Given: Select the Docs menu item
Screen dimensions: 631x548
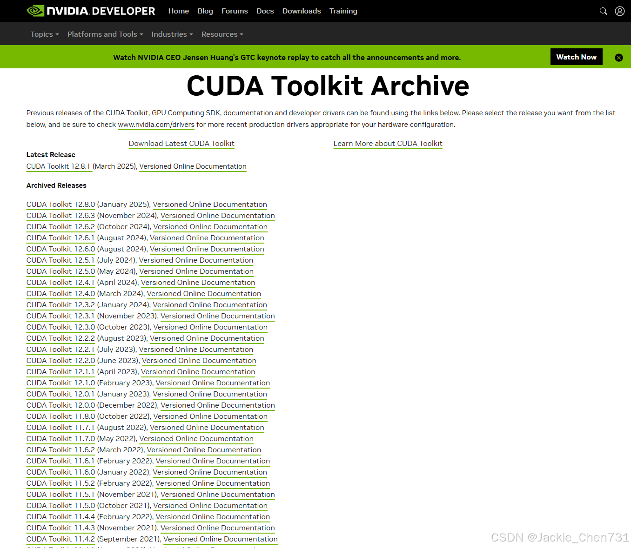Looking at the screenshot, I should point(265,11).
